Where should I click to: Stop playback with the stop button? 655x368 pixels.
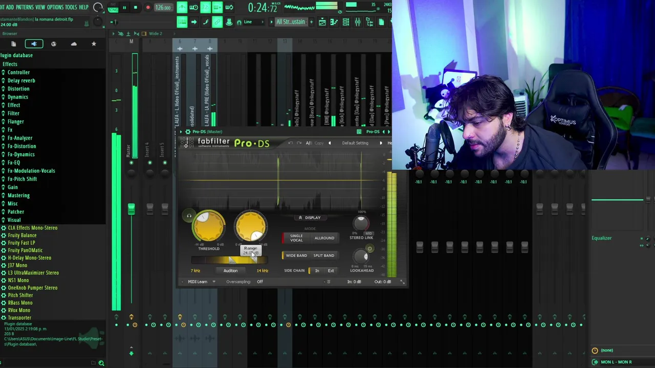[135, 8]
